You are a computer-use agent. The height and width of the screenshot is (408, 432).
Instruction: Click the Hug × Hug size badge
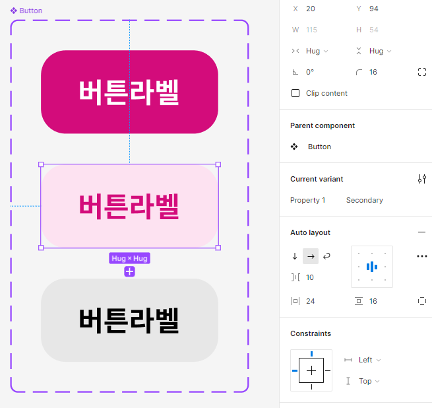click(x=129, y=258)
